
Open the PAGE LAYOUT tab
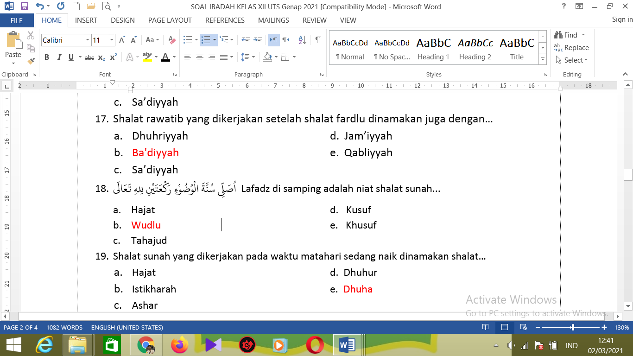pyautogui.click(x=170, y=20)
